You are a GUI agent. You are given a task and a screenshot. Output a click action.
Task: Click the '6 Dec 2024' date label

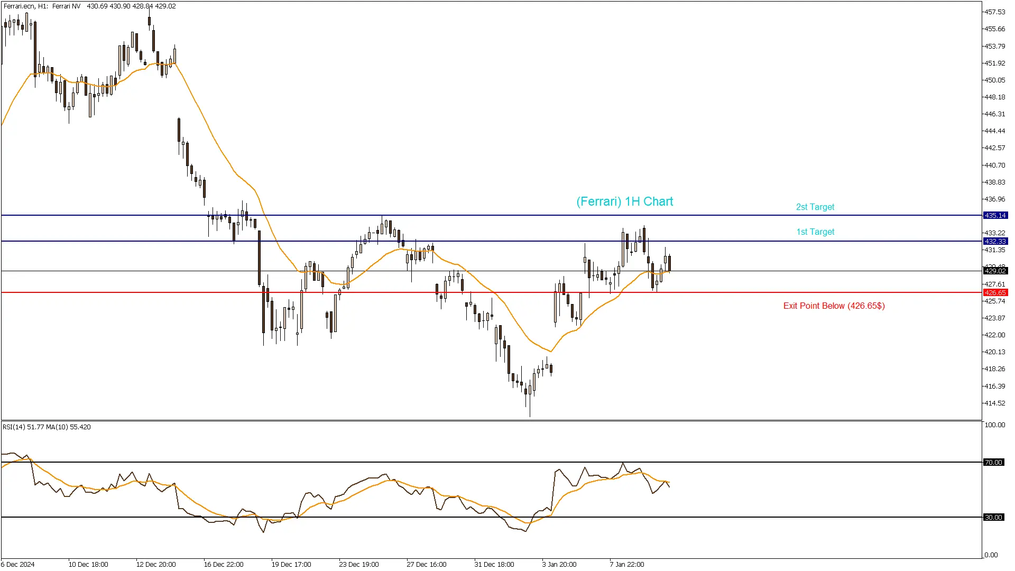pyautogui.click(x=18, y=565)
